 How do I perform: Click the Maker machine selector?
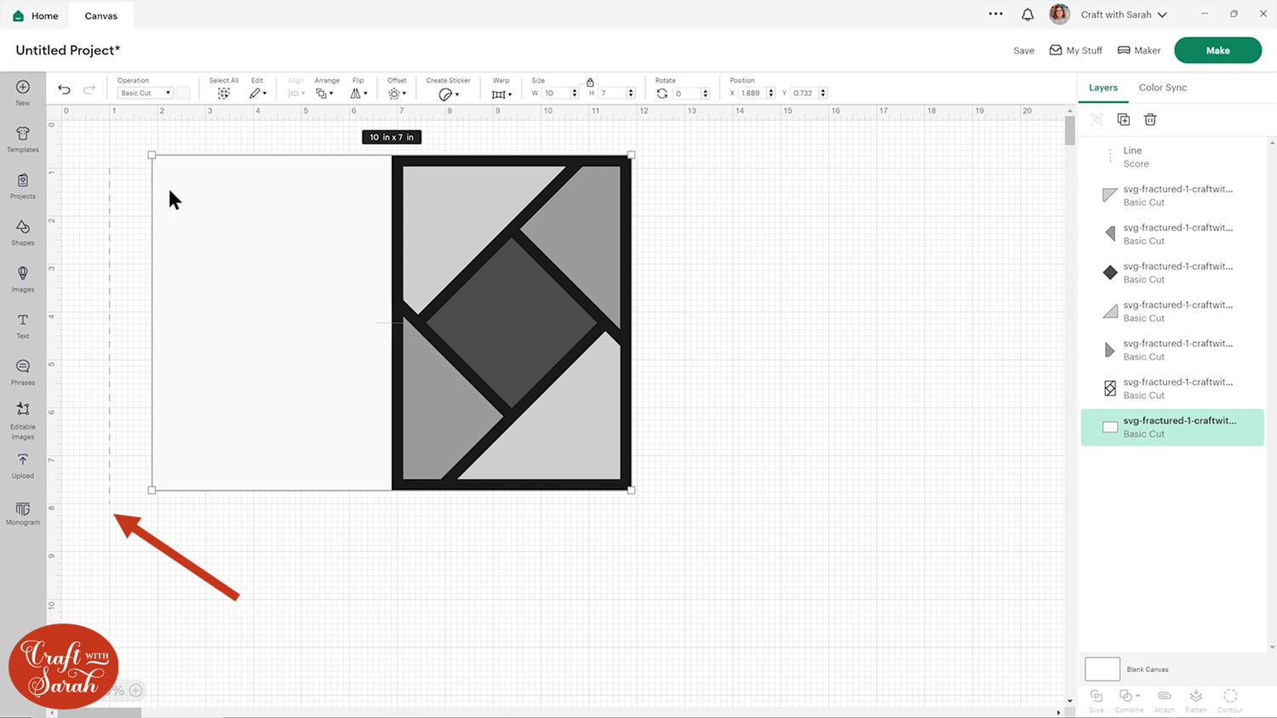point(1139,50)
